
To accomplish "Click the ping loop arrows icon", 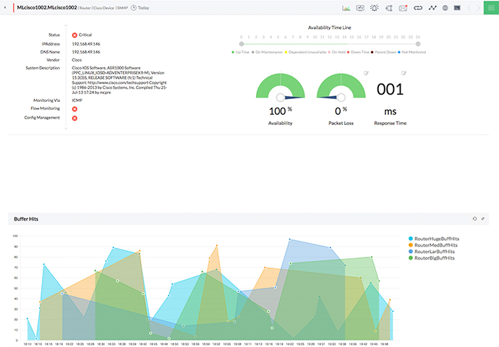I will click(418, 8).
